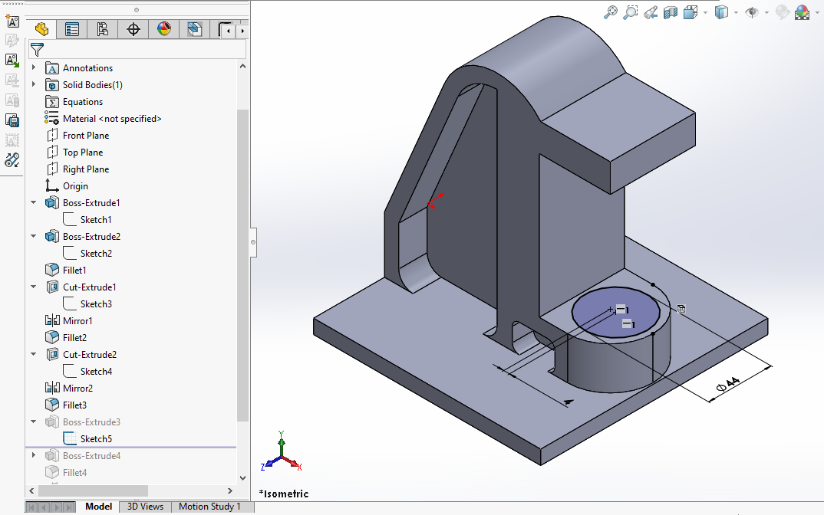Open the DisplayManager color ball tab
Image resolution: width=824 pixels, height=515 pixels.
(x=163, y=29)
